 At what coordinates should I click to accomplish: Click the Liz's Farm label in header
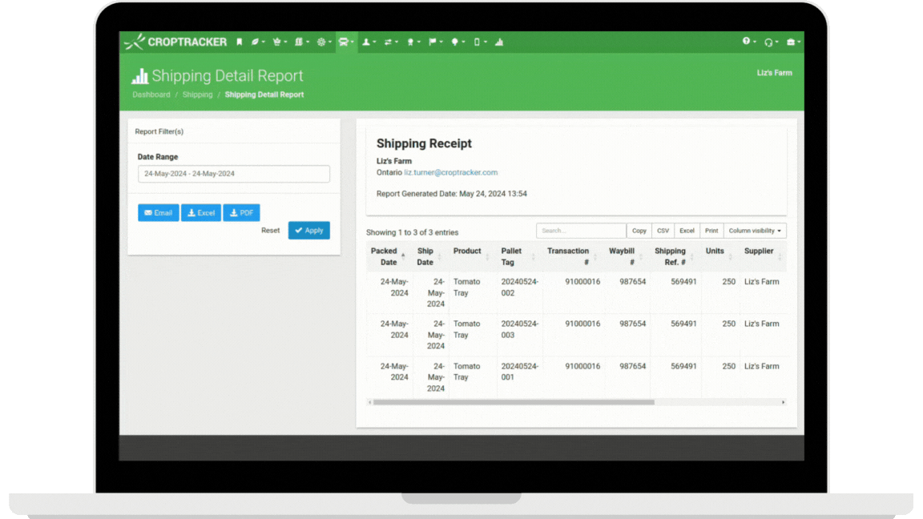(774, 73)
